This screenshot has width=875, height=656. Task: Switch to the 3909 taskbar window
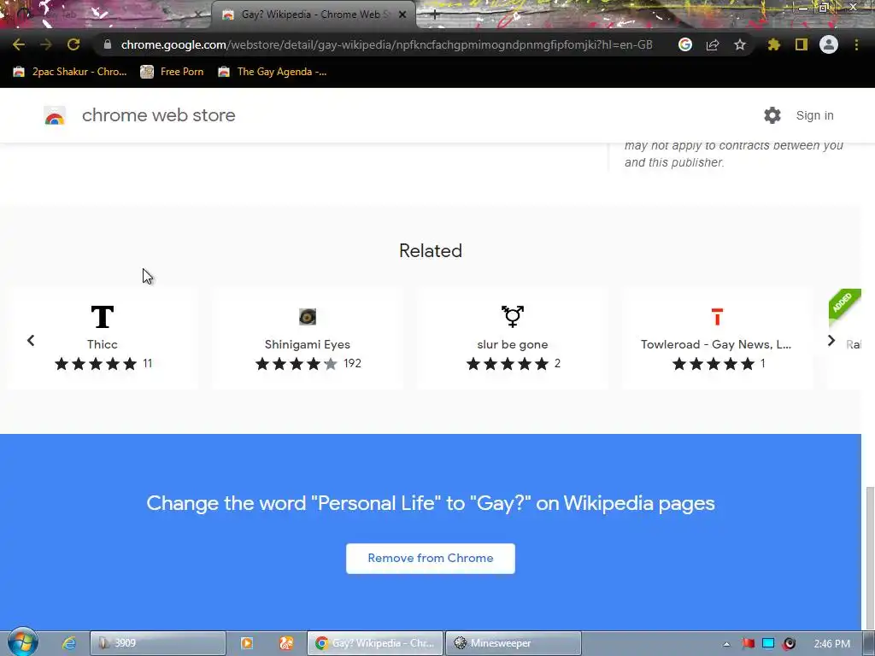point(158,643)
